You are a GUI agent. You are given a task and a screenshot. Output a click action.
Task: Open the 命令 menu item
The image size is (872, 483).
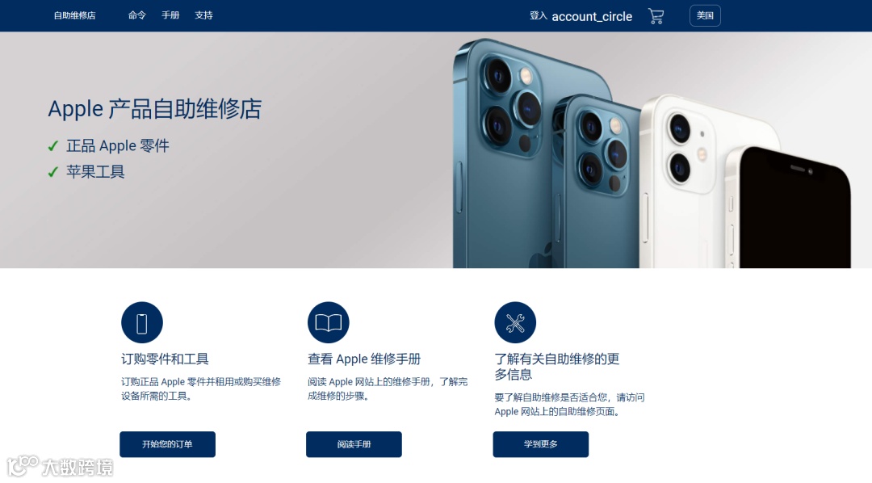(x=136, y=15)
